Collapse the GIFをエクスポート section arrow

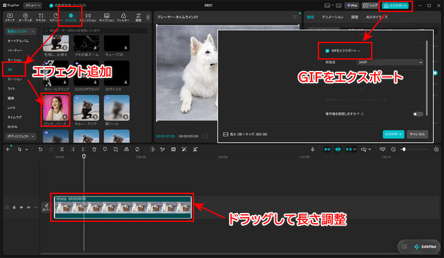tap(359, 51)
